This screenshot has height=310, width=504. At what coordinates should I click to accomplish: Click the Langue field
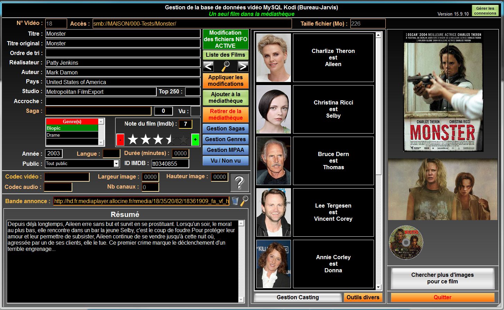coord(111,153)
